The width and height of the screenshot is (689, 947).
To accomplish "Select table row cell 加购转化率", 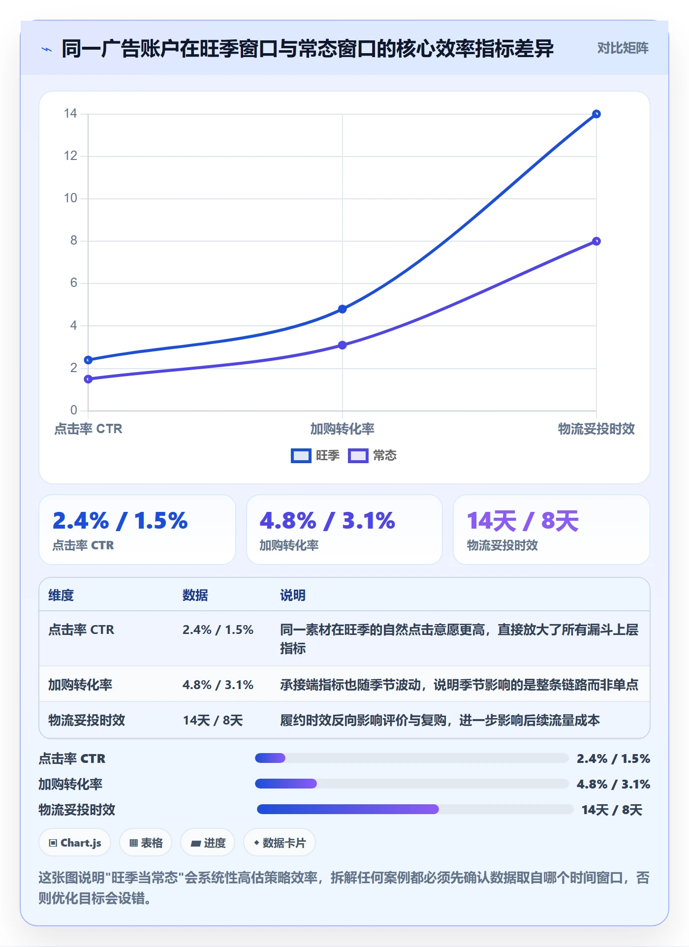I will click(x=80, y=685).
